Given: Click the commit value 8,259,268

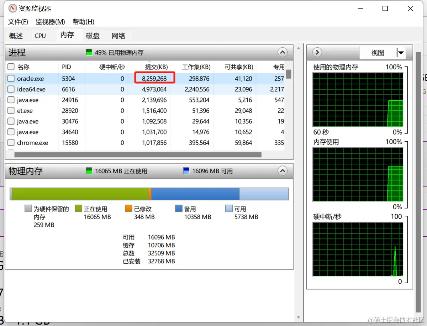Looking at the screenshot, I should pyautogui.click(x=154, y=79).
